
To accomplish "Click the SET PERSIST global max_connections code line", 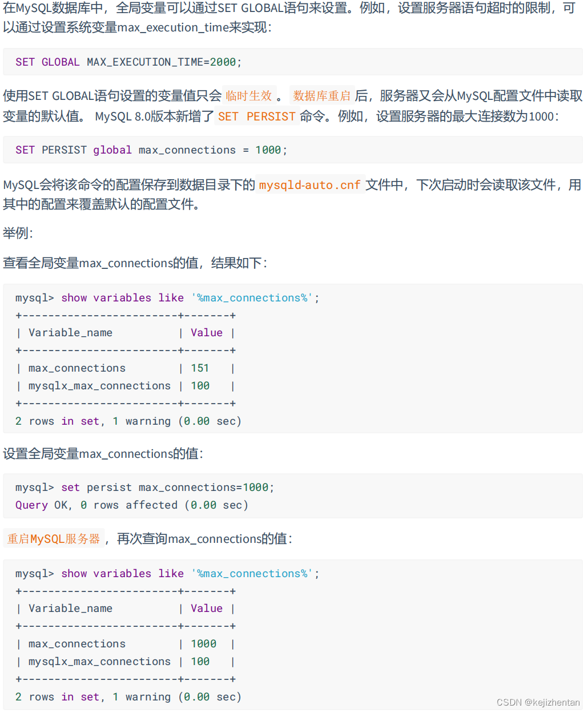I will coord(151,150).
